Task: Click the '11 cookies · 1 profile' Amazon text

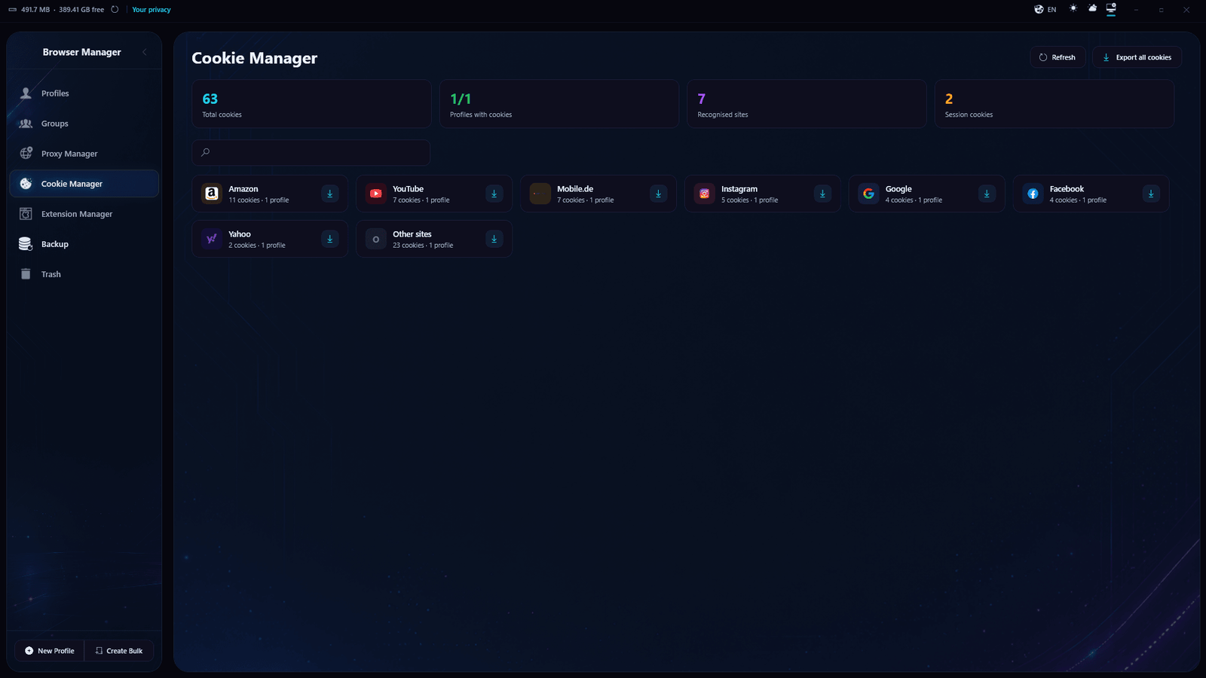Action: click(259, 200)
